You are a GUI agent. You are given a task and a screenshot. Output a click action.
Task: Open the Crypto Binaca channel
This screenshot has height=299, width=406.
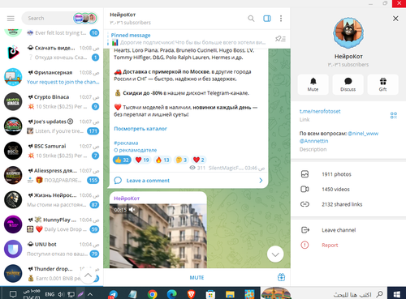[x=51, y=101]
